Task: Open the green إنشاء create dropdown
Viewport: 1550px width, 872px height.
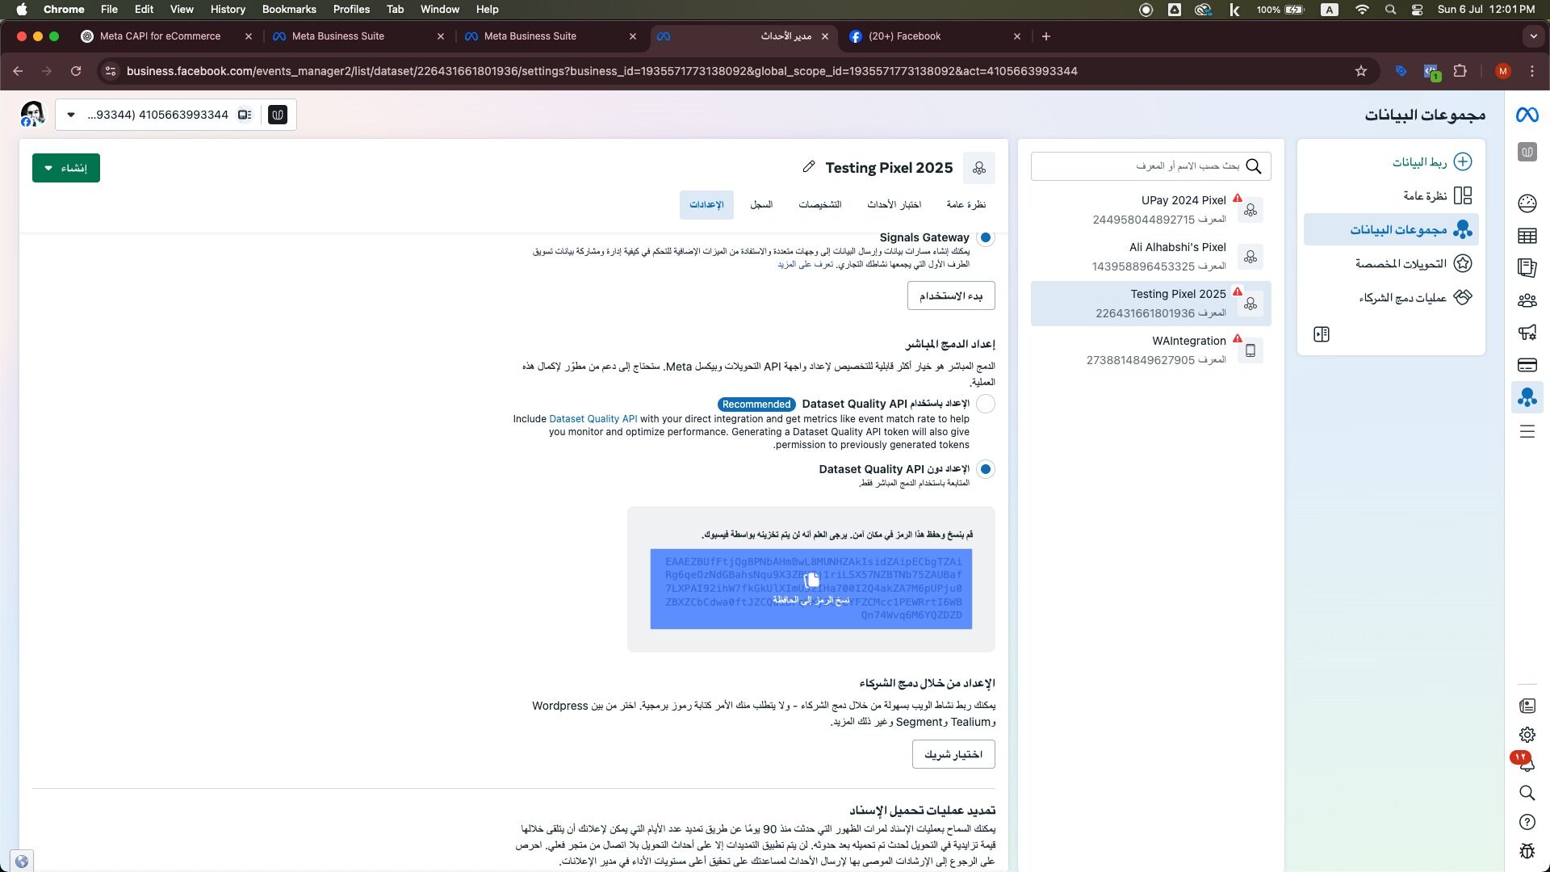Action: point(66,168)
